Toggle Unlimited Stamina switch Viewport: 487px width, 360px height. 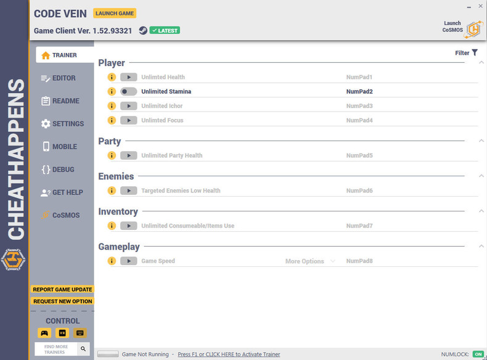click(x=129, y=91)
